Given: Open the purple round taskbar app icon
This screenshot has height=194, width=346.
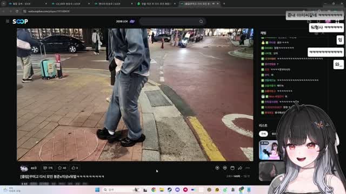Looking at the screenshot, I should 177,190.
